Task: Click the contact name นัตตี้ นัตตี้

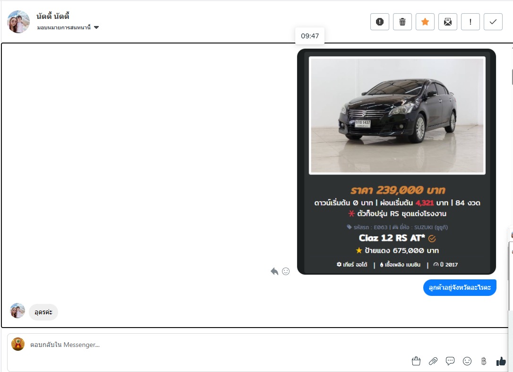Action: (53, 16)
